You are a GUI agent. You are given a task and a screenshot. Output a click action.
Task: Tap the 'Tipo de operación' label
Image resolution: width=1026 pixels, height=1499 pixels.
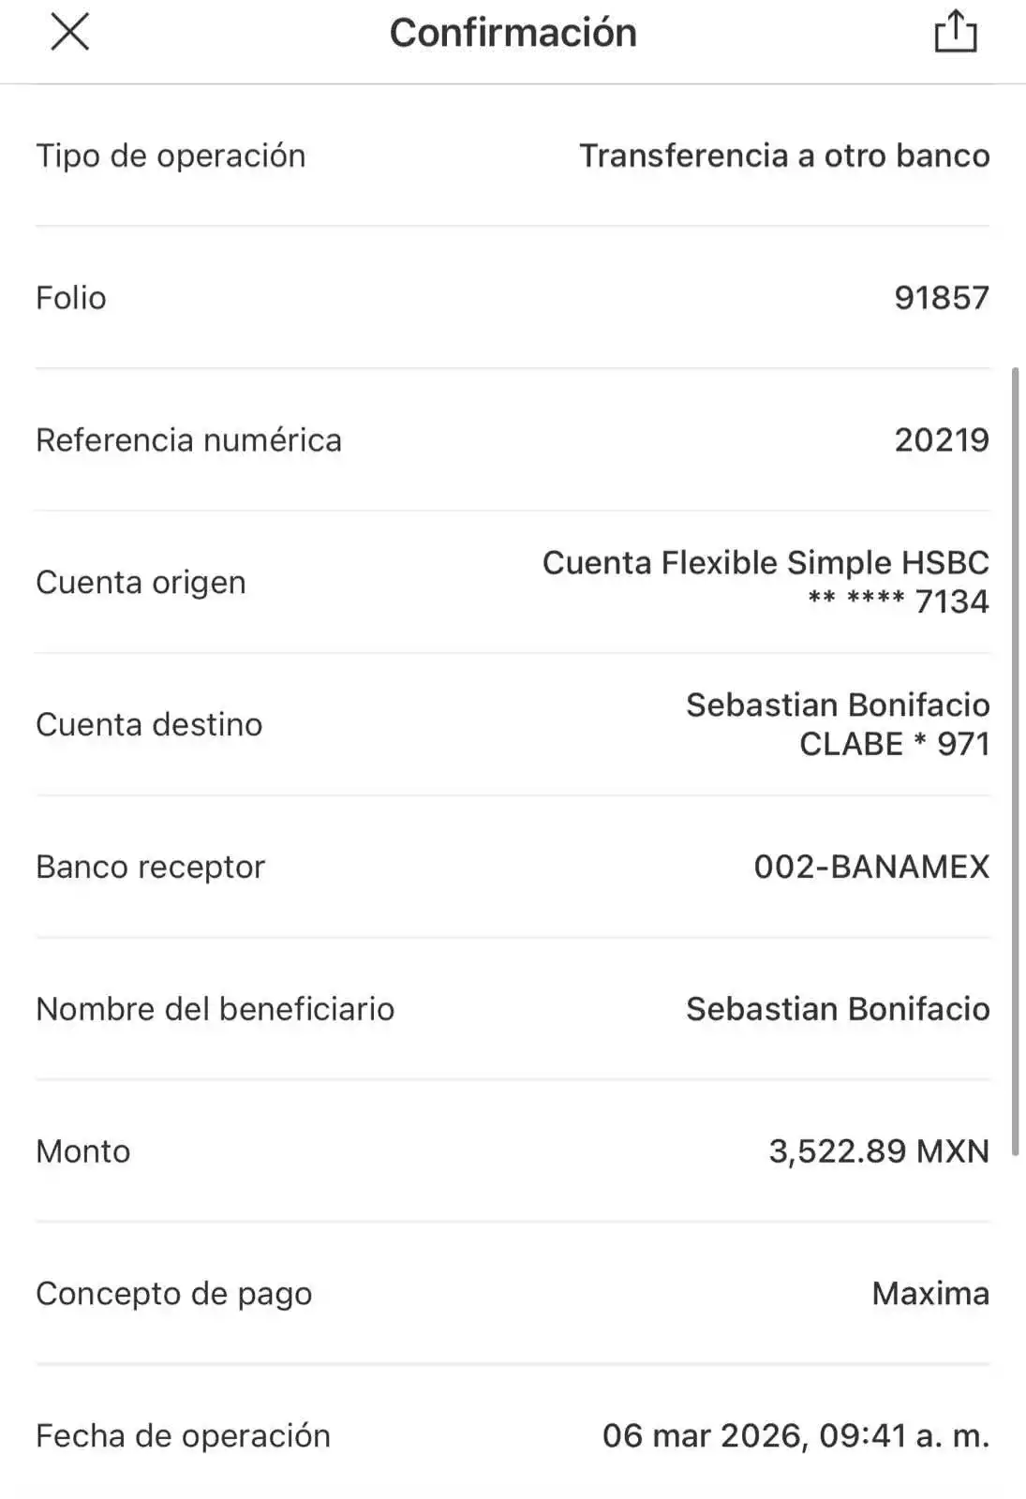(x=171, y=156)
